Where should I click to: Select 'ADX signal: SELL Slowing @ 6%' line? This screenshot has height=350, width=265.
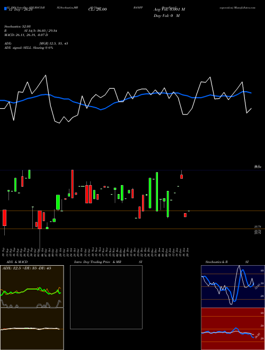pos(29,48)
